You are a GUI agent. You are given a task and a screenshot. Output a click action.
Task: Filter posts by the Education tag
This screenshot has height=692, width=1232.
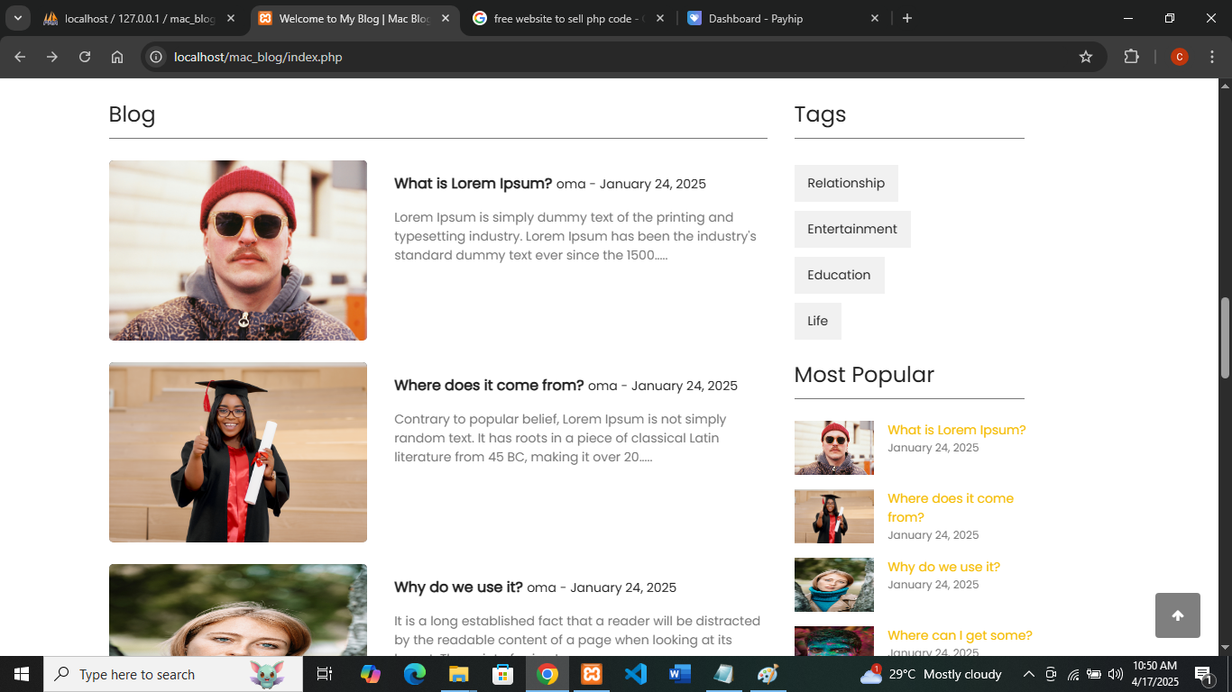click(839, 275)
